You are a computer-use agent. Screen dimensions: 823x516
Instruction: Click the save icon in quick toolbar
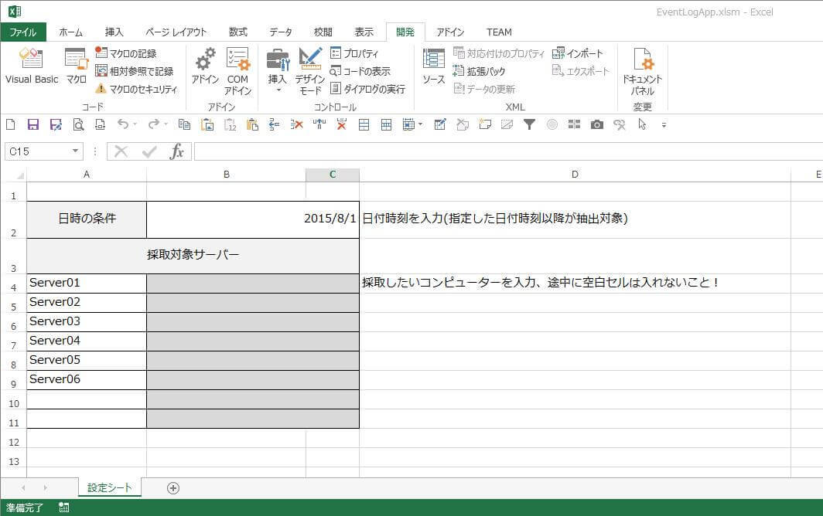33,124
